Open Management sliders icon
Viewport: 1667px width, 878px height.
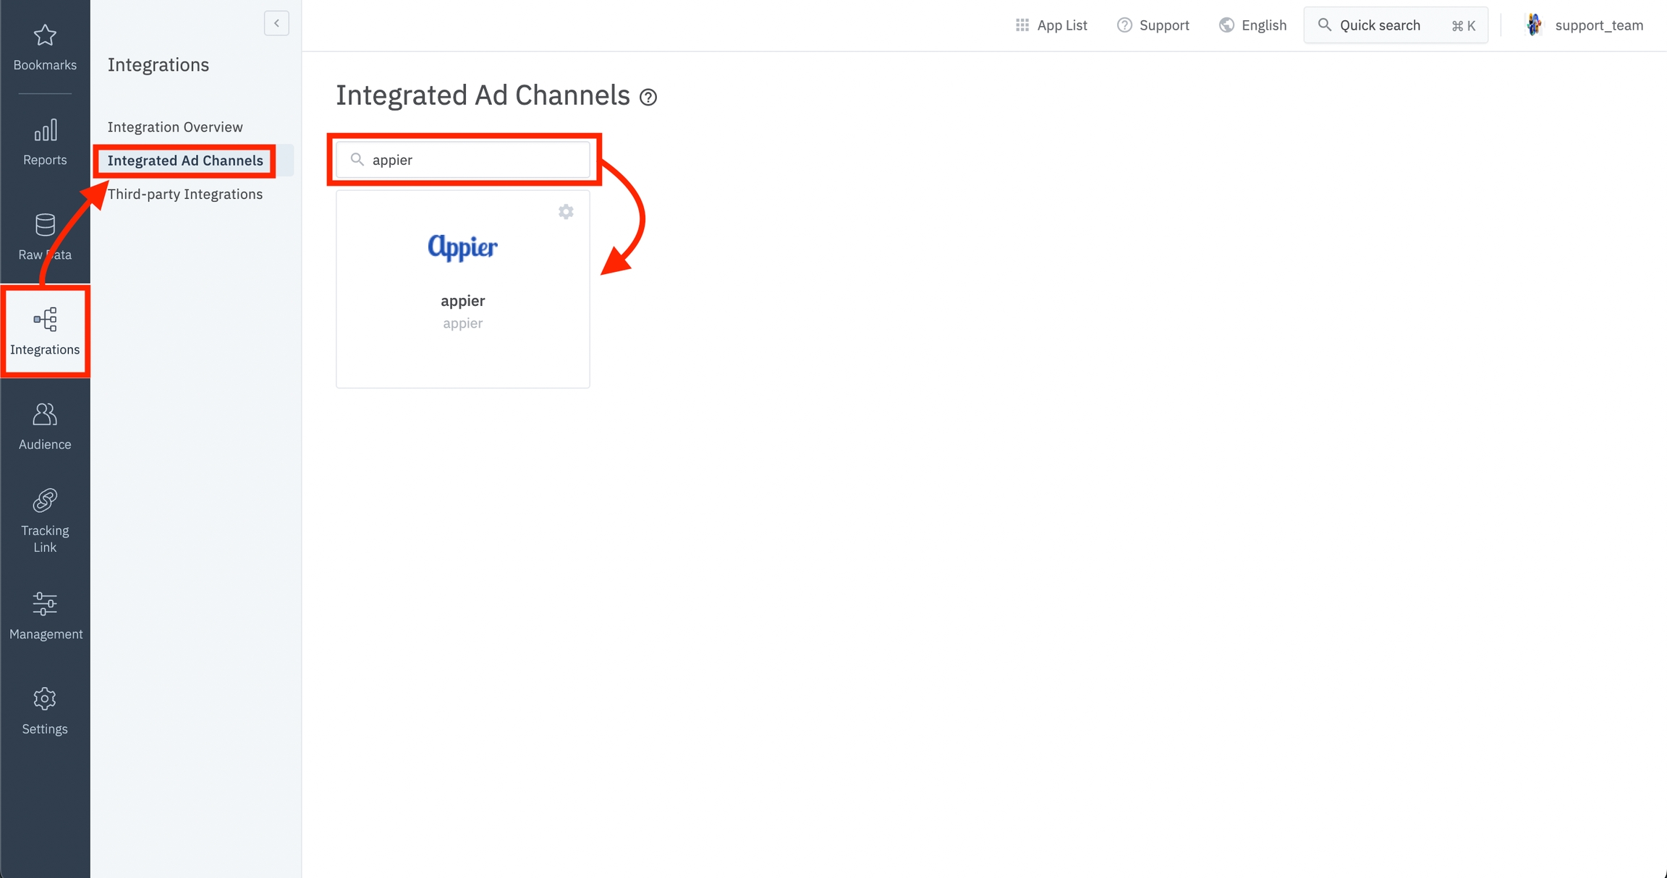[x=45, y=605]
